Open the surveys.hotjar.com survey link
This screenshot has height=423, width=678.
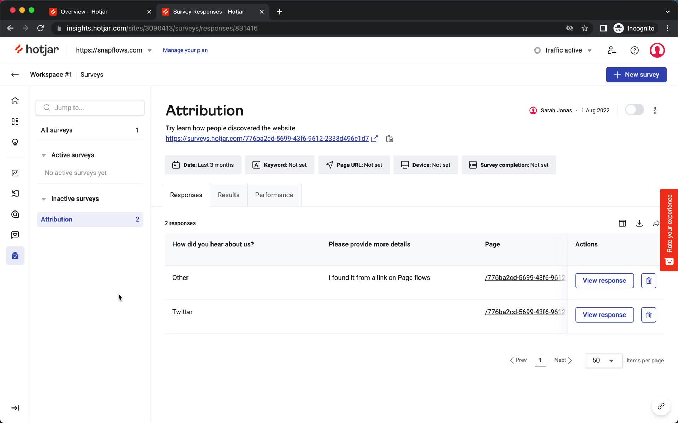(x=267, y=139)
